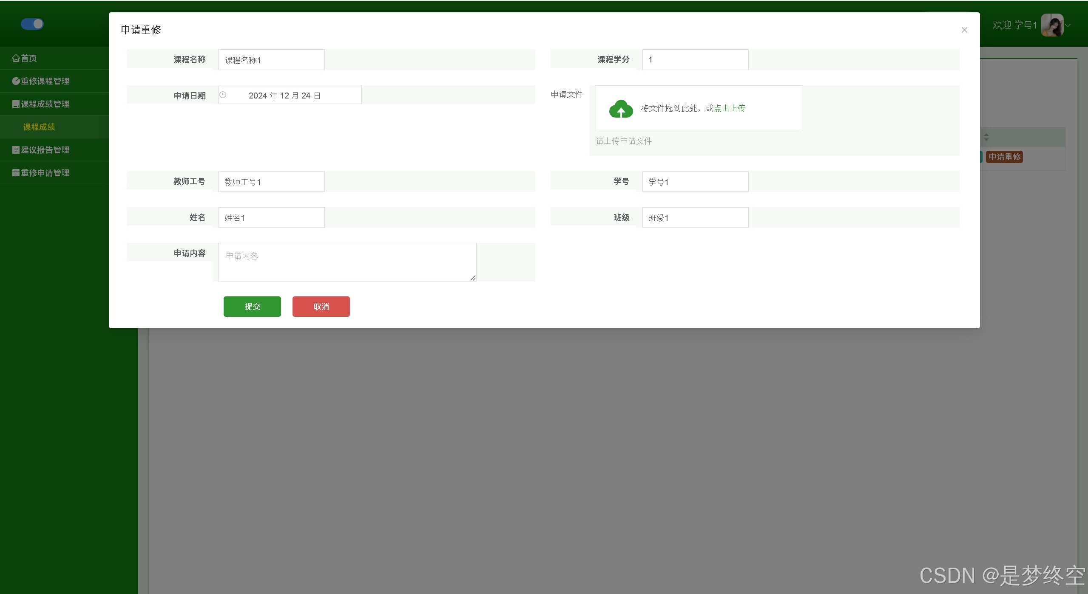The image size is (1088, 594).
Task: Close the 申请重修 dialog with X
Action: click(x=964, y=30)
